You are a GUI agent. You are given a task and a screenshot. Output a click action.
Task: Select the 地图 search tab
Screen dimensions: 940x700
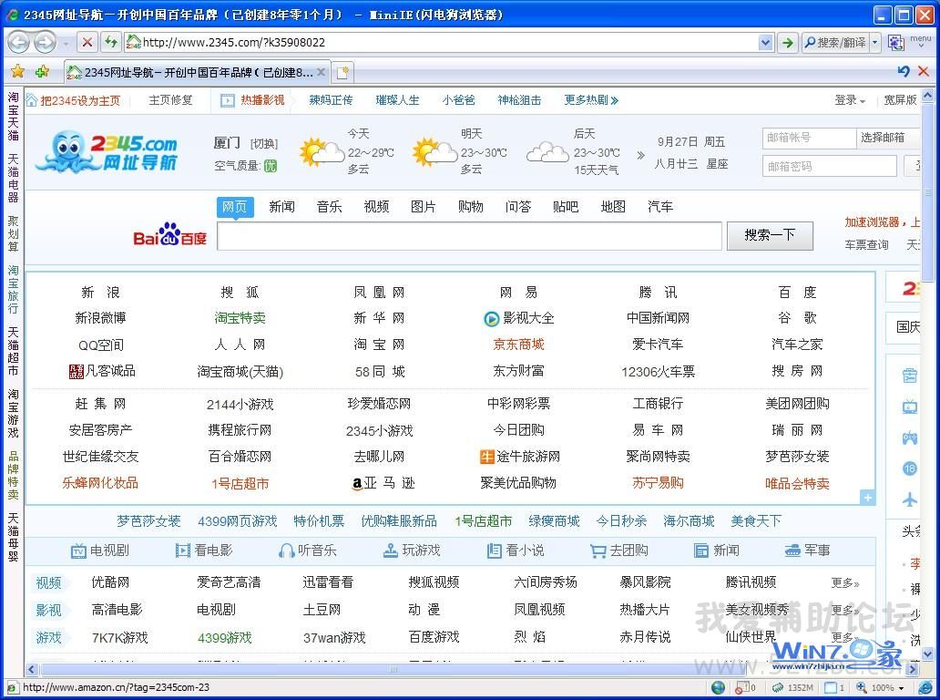(x=613, y=207)
